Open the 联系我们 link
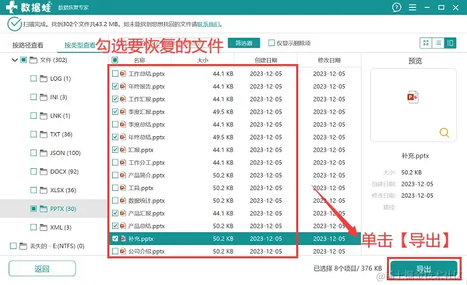The image size is (467, 285). point(208,24)
